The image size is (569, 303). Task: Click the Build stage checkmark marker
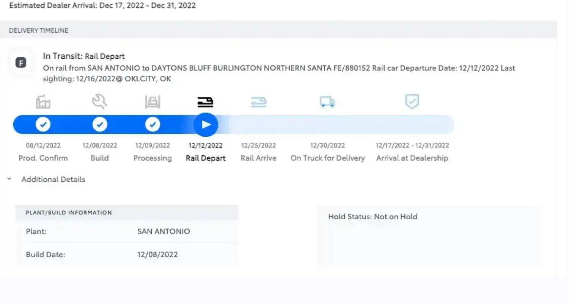pyautogui.click(x=100, y=124)
